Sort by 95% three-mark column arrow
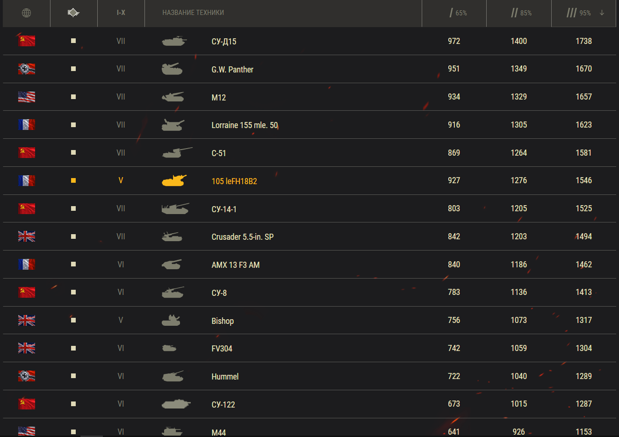The height and width of the screenshot is (437, 619). (602, 13)
